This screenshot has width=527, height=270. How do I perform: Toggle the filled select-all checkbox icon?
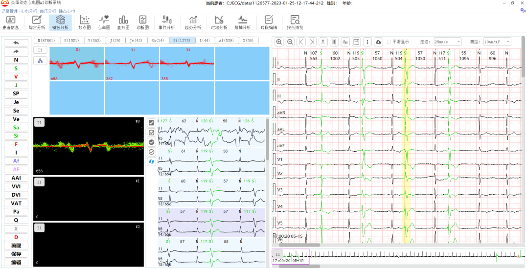coord(151,123)
